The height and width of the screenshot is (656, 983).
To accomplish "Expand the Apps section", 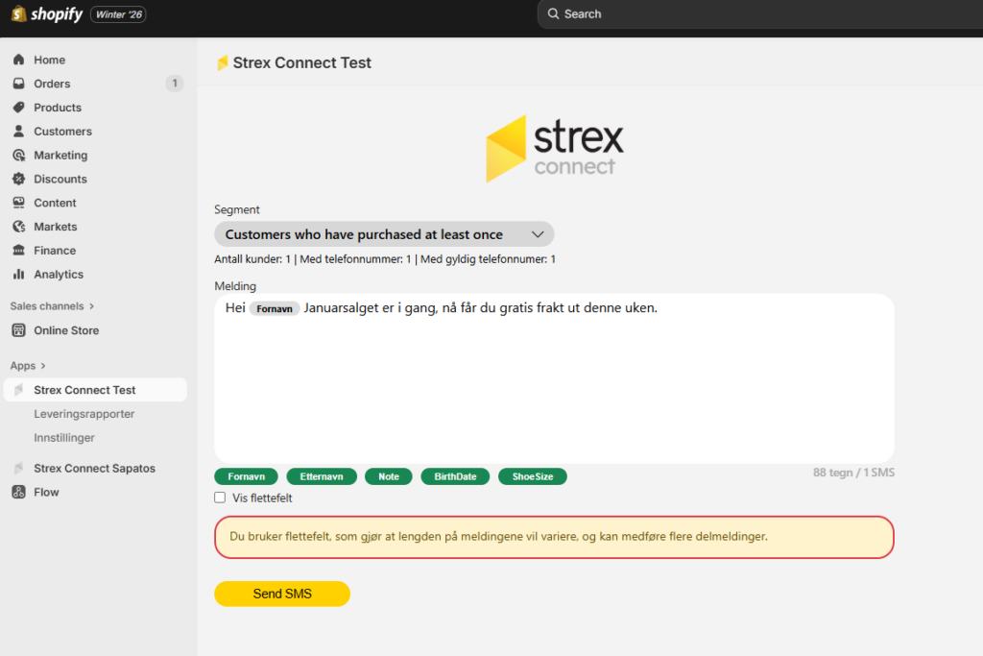I will tap(27, 365).
